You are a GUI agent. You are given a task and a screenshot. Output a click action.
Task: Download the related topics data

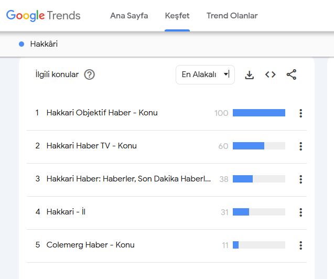click(x=250, y=75)
